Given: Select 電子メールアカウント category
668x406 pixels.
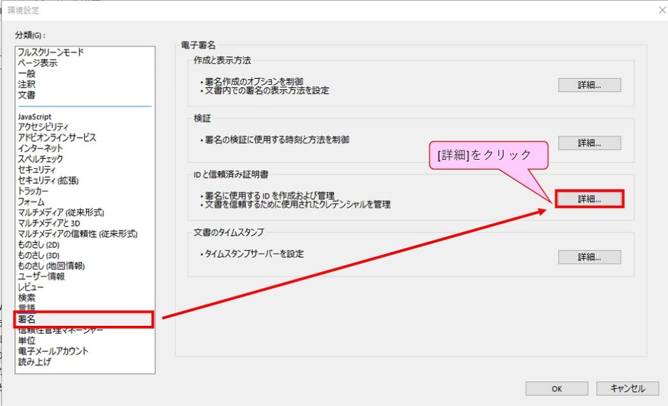Looking at the screenshot, I should coord(53,351).
